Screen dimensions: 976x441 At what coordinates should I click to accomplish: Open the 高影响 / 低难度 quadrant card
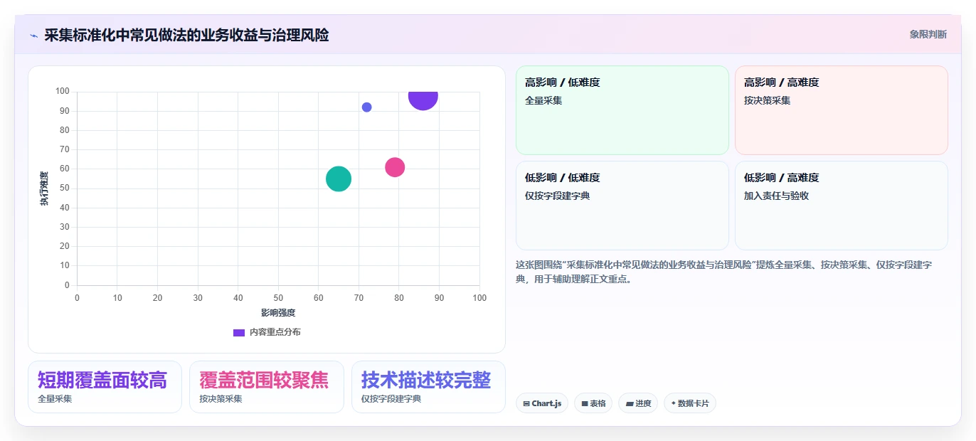coord(622,110)
